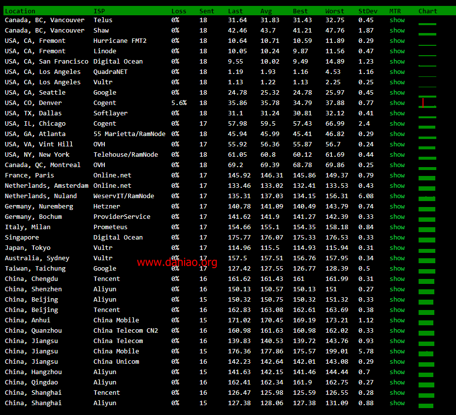Click the Last column header
The image size is (456, 415).
point(235,11)
